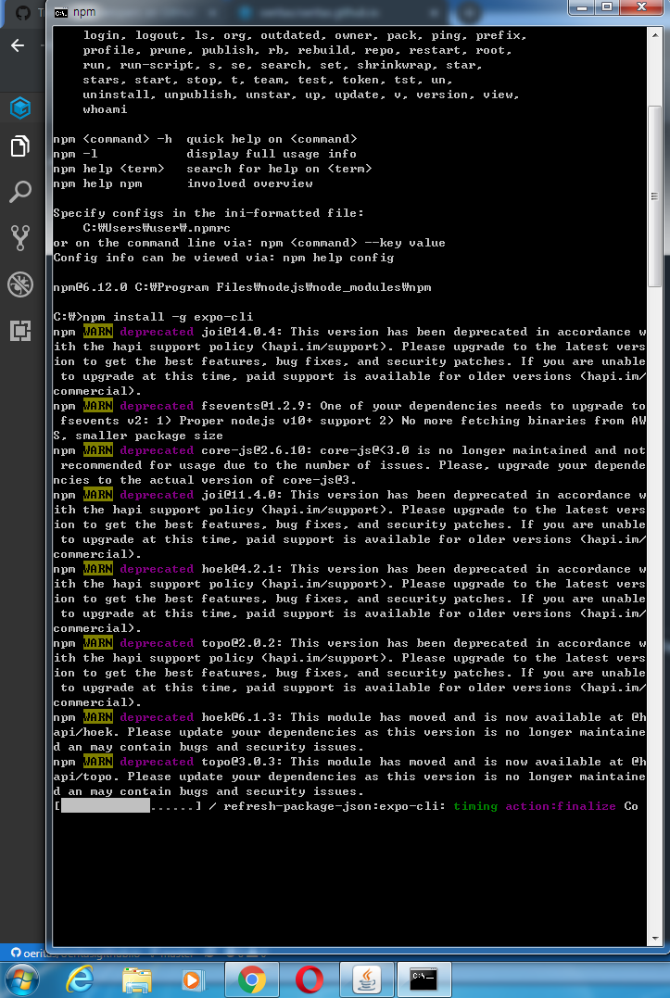Viewport: 670px width, 998px height.
Task: Click the 'fsevents@1.2.9' warning text
Action: (x=349, y=421)
